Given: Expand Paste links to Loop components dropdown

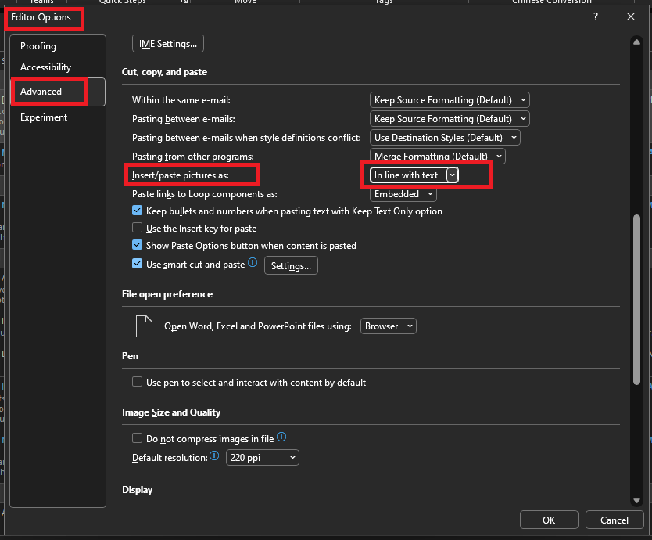Looking at the screenshot, I should point(403,194).
